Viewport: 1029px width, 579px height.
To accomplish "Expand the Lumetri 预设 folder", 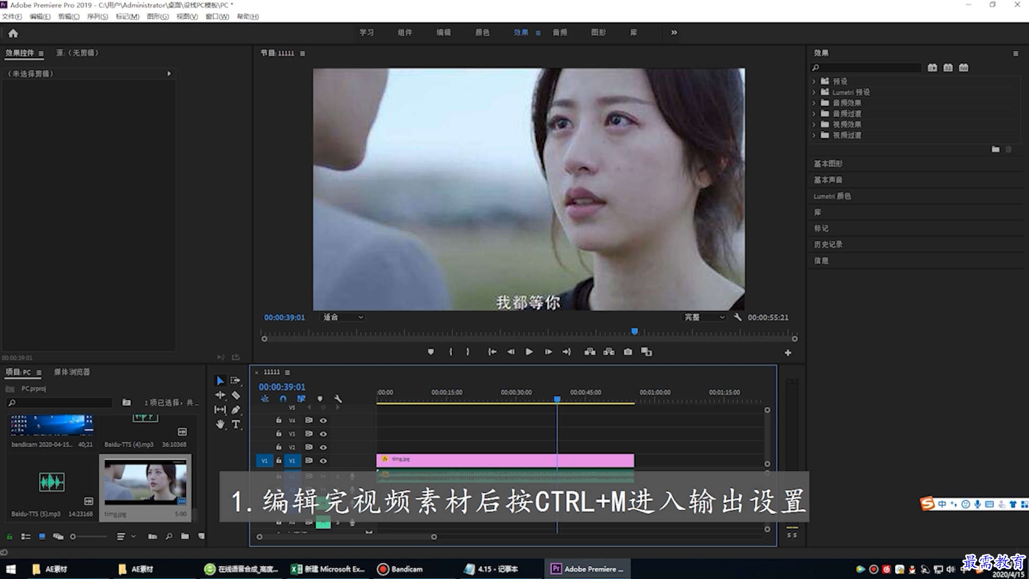I will 814,92.
